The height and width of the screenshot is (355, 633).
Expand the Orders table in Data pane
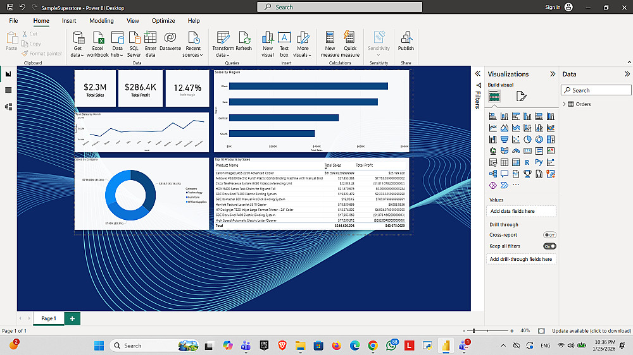(x=564, y=104)
